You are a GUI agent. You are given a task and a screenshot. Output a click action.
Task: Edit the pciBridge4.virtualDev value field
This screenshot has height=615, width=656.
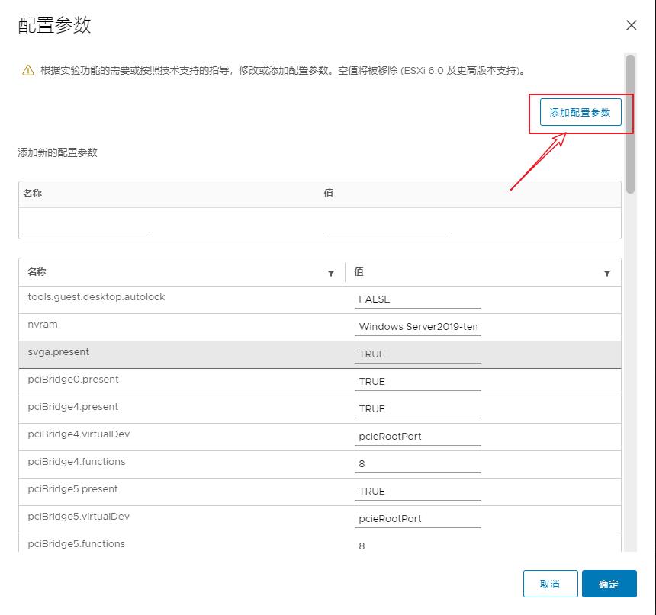(x=417, y=437)
